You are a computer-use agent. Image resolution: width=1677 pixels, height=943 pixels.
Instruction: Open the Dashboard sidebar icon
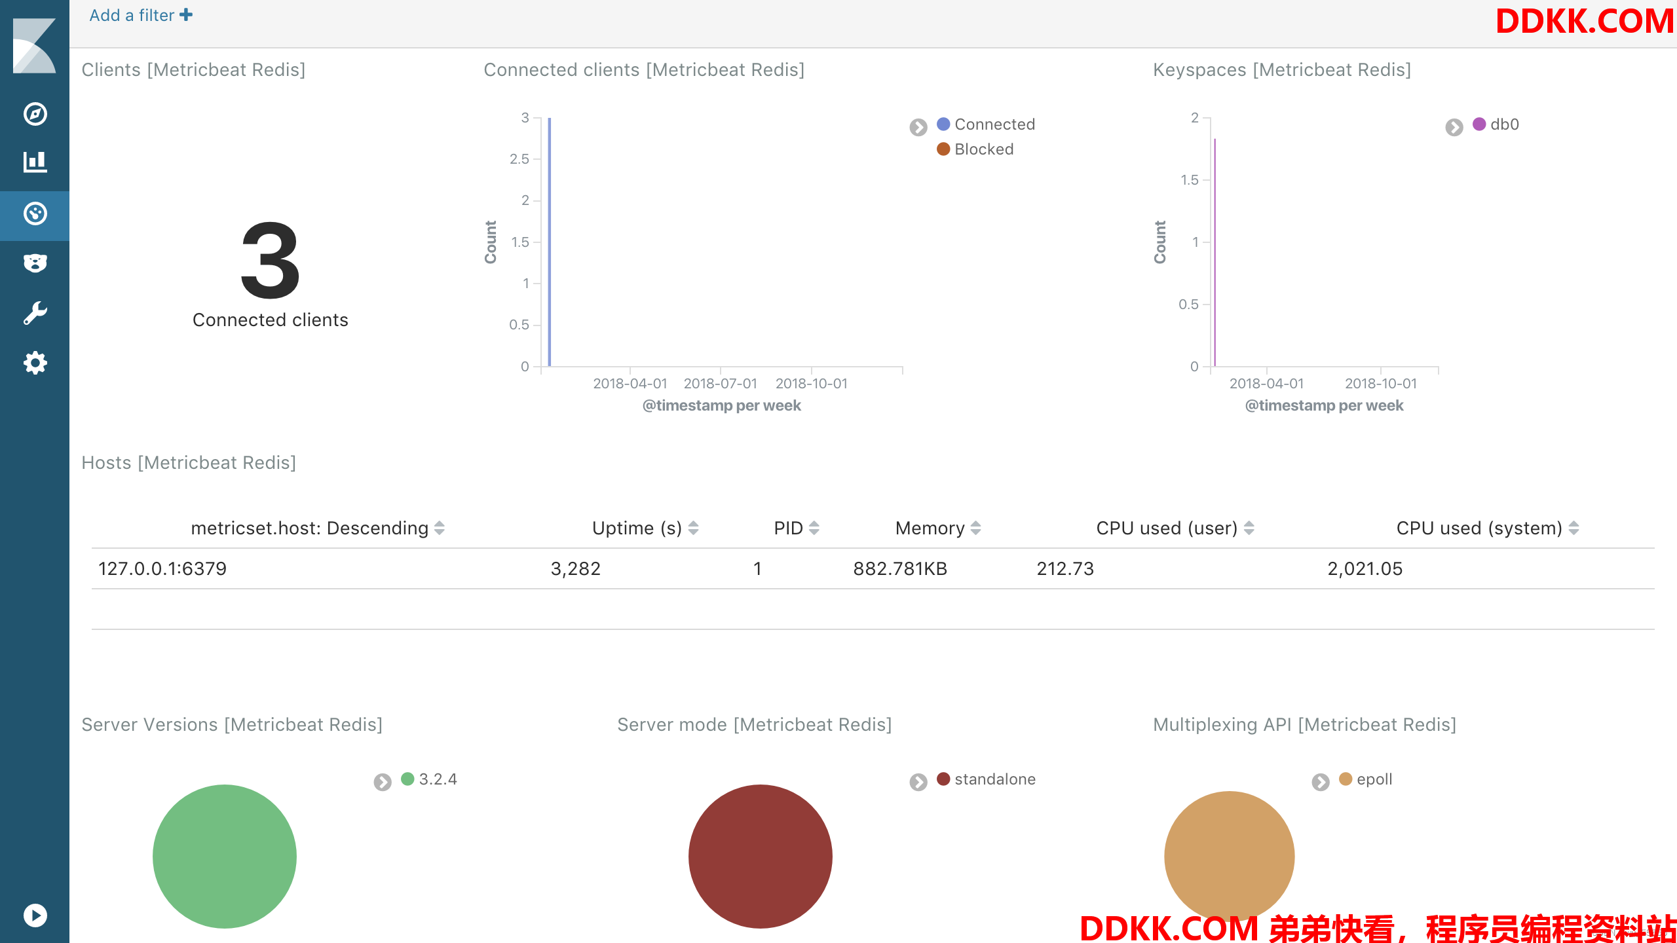pyautogui.click(x=35, y=213)
